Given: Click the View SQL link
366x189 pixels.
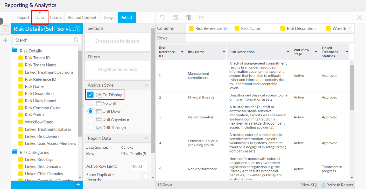Looking at the screenshot, I should (309, 185).
